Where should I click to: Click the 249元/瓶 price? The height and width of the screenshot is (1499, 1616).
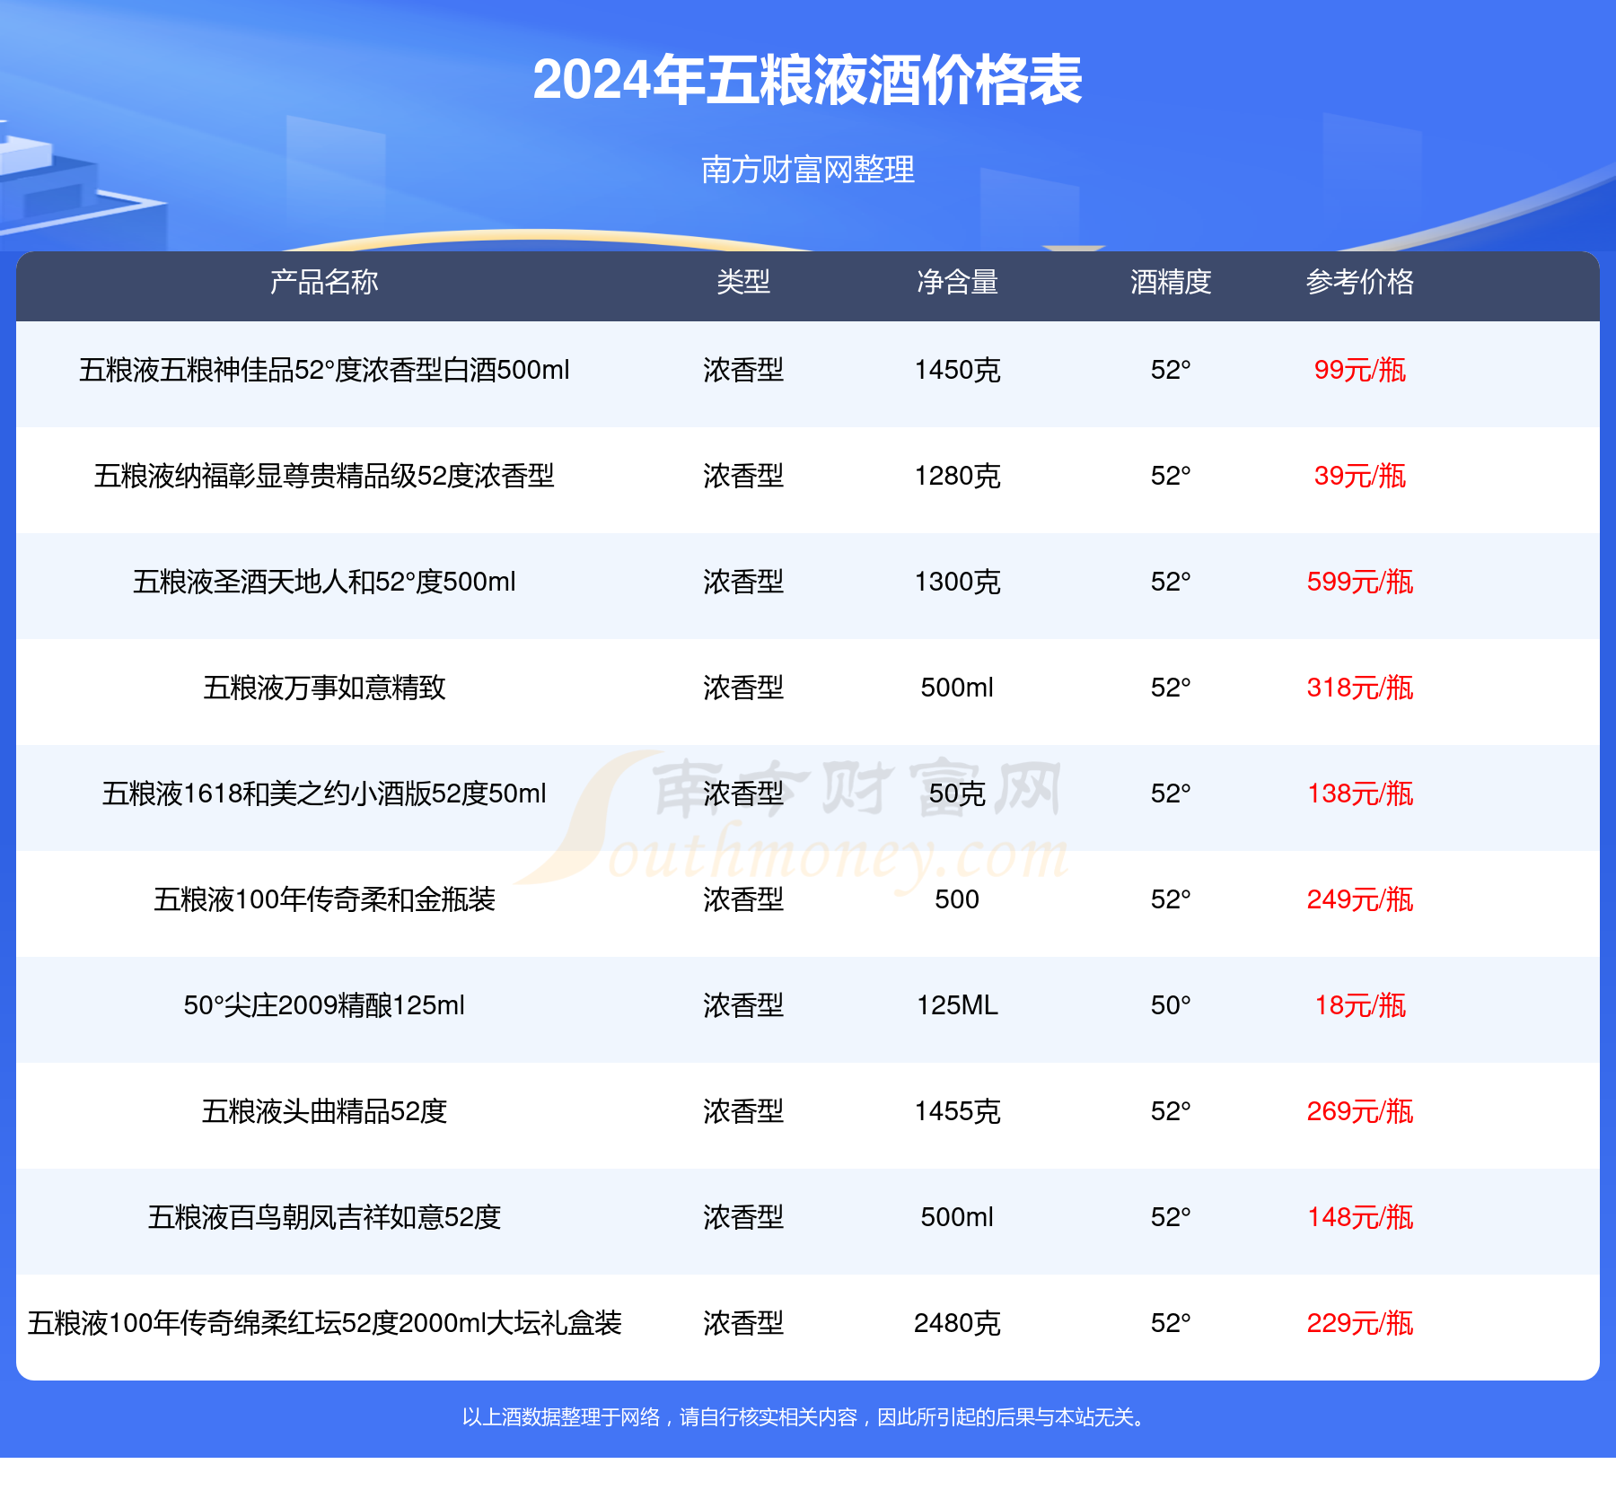[x=1360, y=899]
